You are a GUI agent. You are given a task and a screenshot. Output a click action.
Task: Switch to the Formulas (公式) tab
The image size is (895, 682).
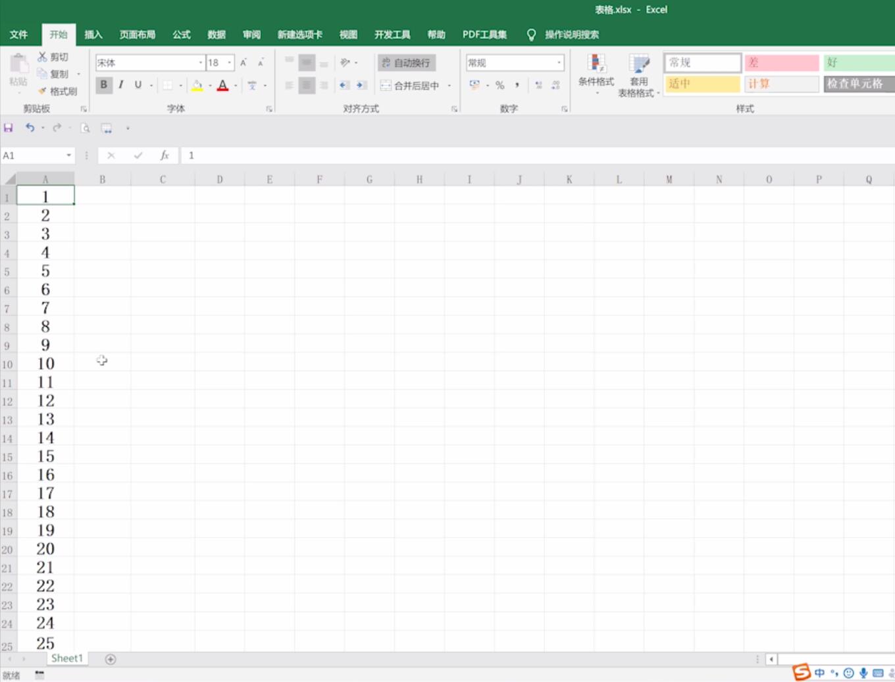pos(182,34)
